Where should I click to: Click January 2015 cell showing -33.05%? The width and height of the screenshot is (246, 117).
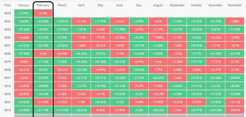24,94
